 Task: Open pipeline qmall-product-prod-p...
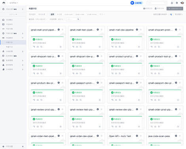121,56
